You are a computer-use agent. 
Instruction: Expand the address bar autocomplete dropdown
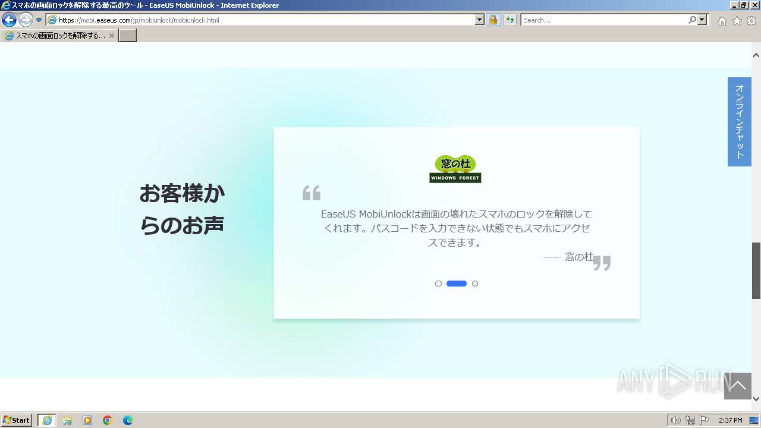pyautogui.click(x=480, y=20)
